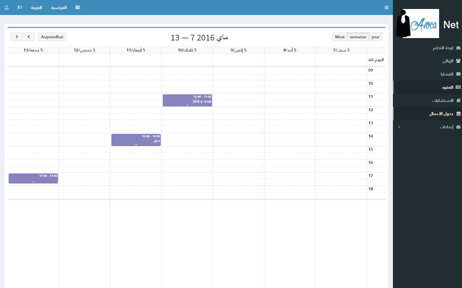Open the 14:05 - 15:00 تحيل event
The width and height of the screenshot is (462, 288).
point(136,140)
